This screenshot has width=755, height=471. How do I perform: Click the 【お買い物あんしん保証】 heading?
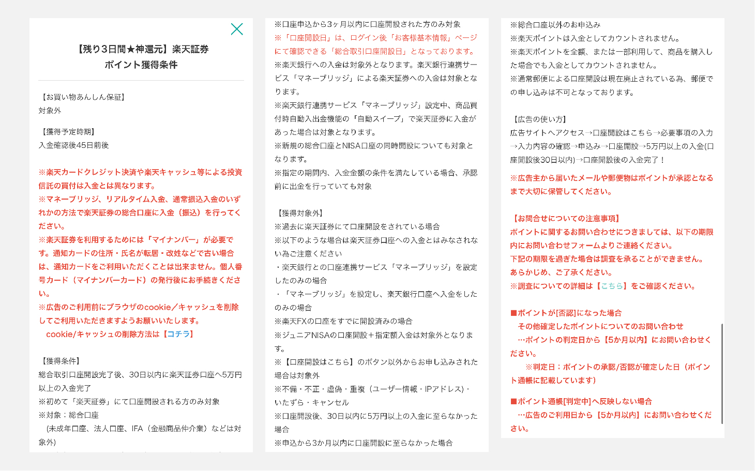[83, 97]
